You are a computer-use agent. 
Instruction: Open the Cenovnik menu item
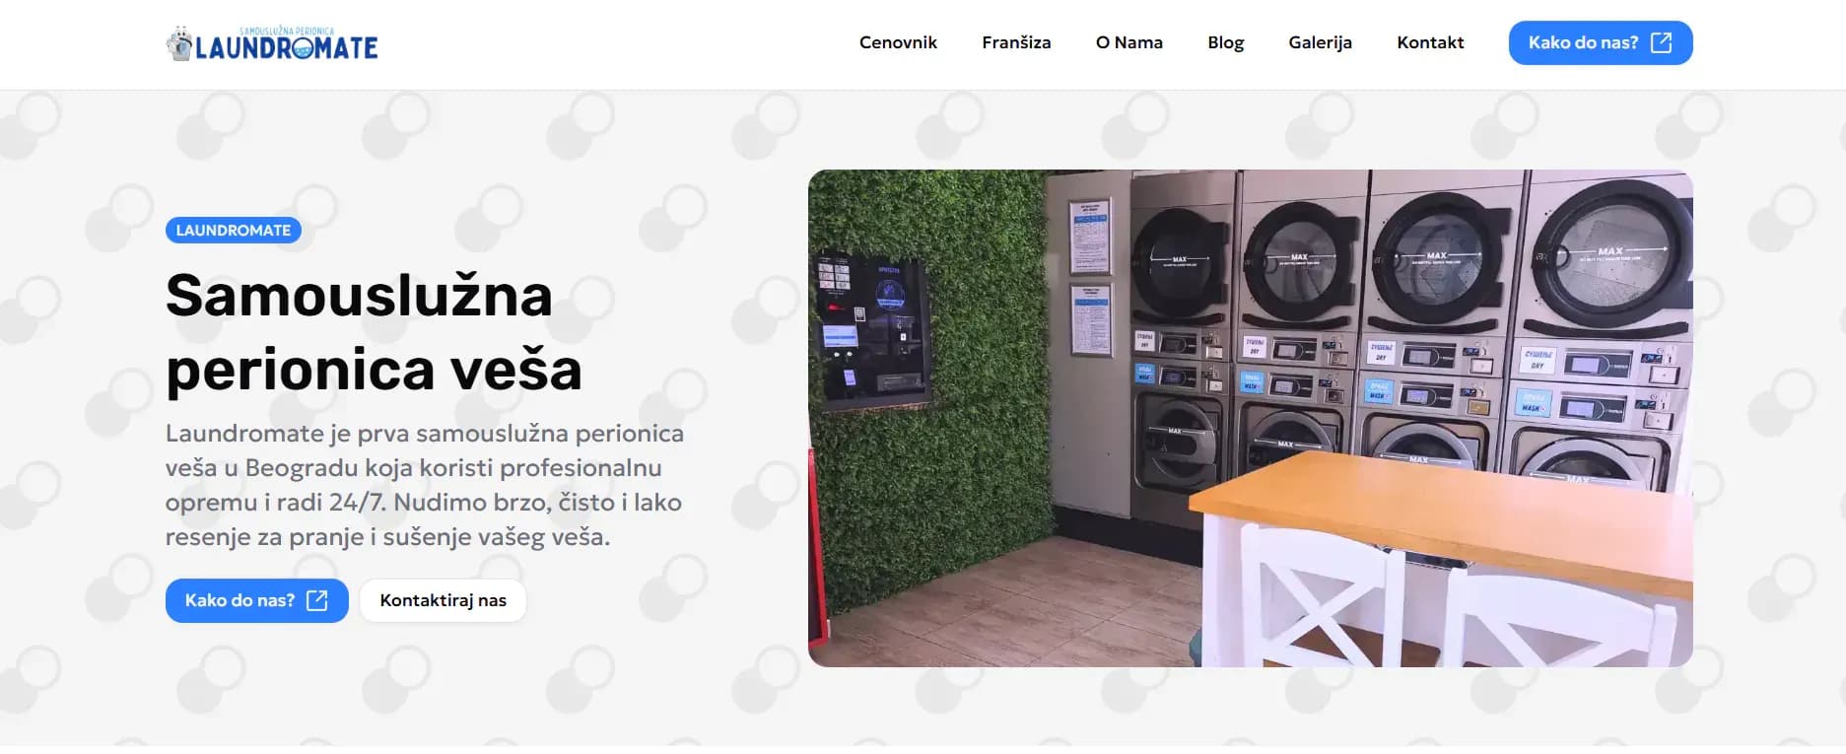[x=898, y=42]
